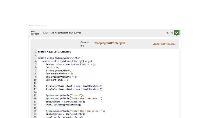Click the green checkmark completion icon

(x=177, y=33)
